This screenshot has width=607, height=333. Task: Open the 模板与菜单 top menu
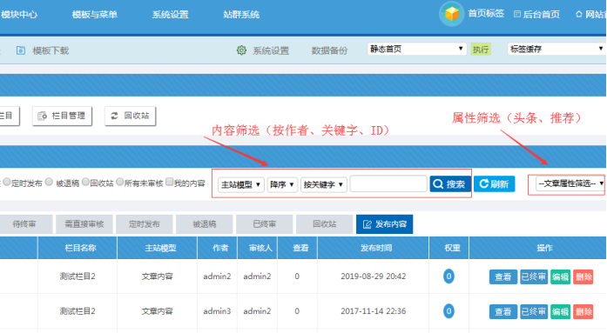(94, 15)
